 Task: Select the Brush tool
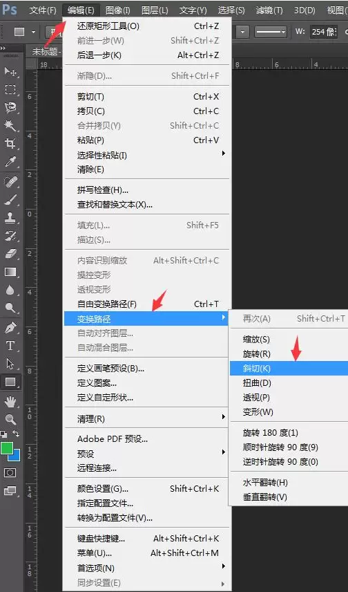click(x=10, y=200)
